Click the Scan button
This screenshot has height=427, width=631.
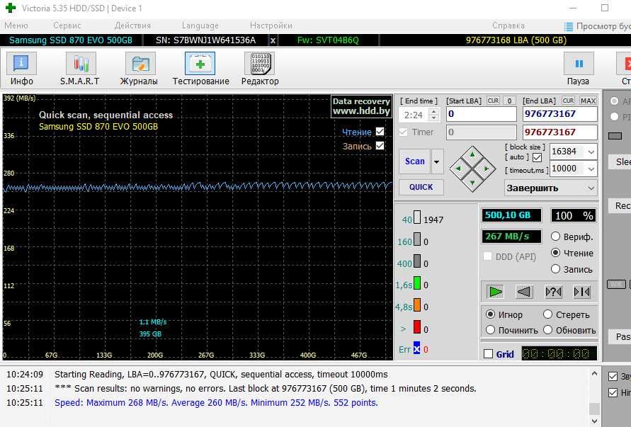coord(414,161)
